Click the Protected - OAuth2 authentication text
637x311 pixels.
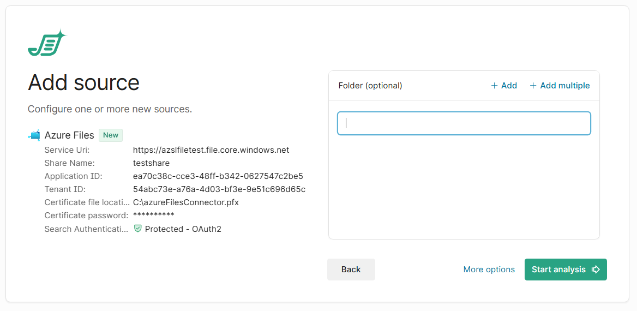(x=183, y=229)
